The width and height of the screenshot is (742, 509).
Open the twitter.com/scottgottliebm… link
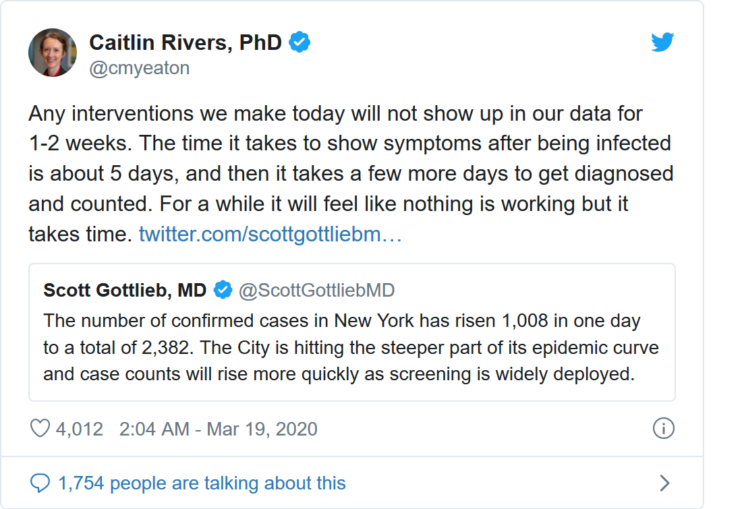coord(270,234)
